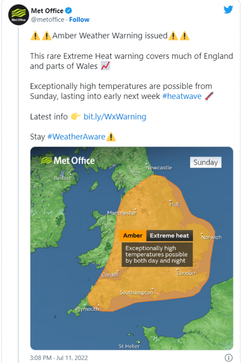250x363 pixels.
Task: Click the Twitter bird logo
Action: tap(228, 10)
